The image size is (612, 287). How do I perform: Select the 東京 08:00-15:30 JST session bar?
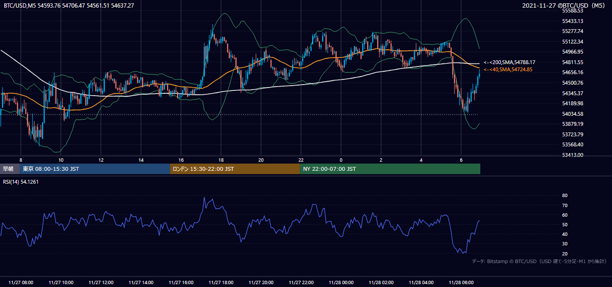point(95,169)
